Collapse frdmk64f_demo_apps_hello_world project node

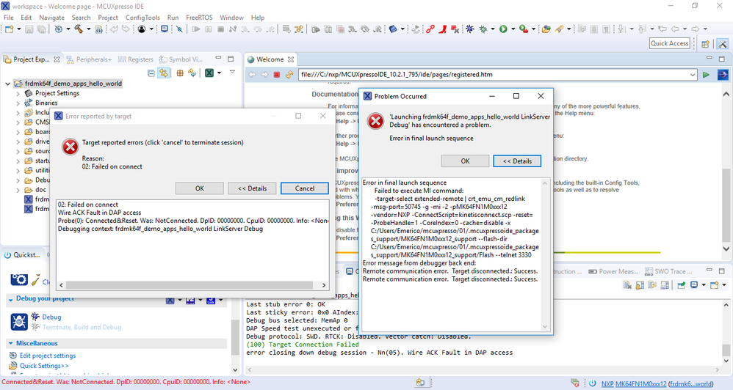(7, 84)
